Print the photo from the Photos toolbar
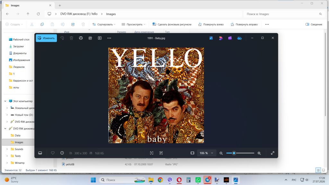Screen dimensions: 329x185 coord(81,38)
